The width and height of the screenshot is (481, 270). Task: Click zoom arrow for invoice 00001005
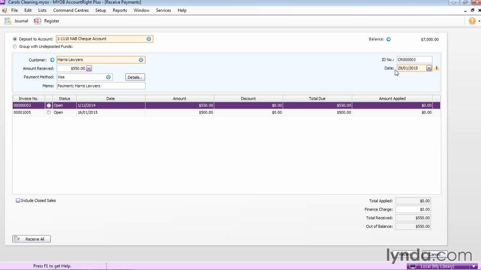click(48, 112)
